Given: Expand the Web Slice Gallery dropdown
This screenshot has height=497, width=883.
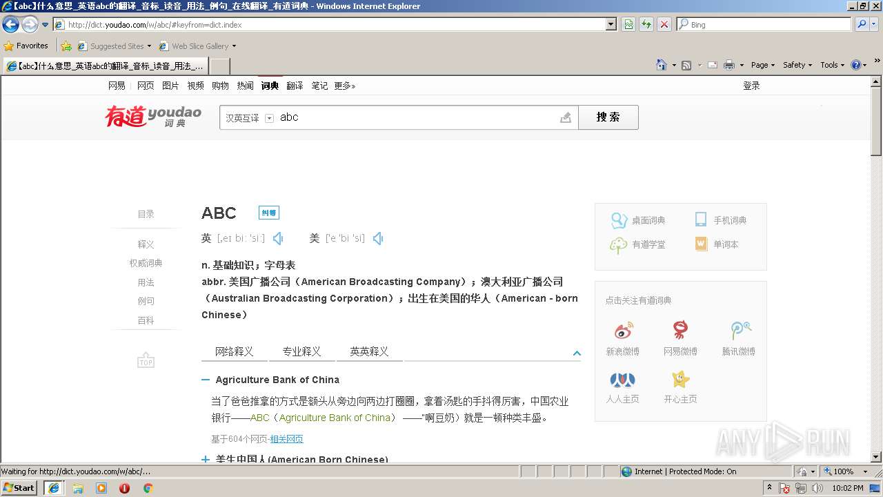Looking at the screenshot, I should [234, 46].
